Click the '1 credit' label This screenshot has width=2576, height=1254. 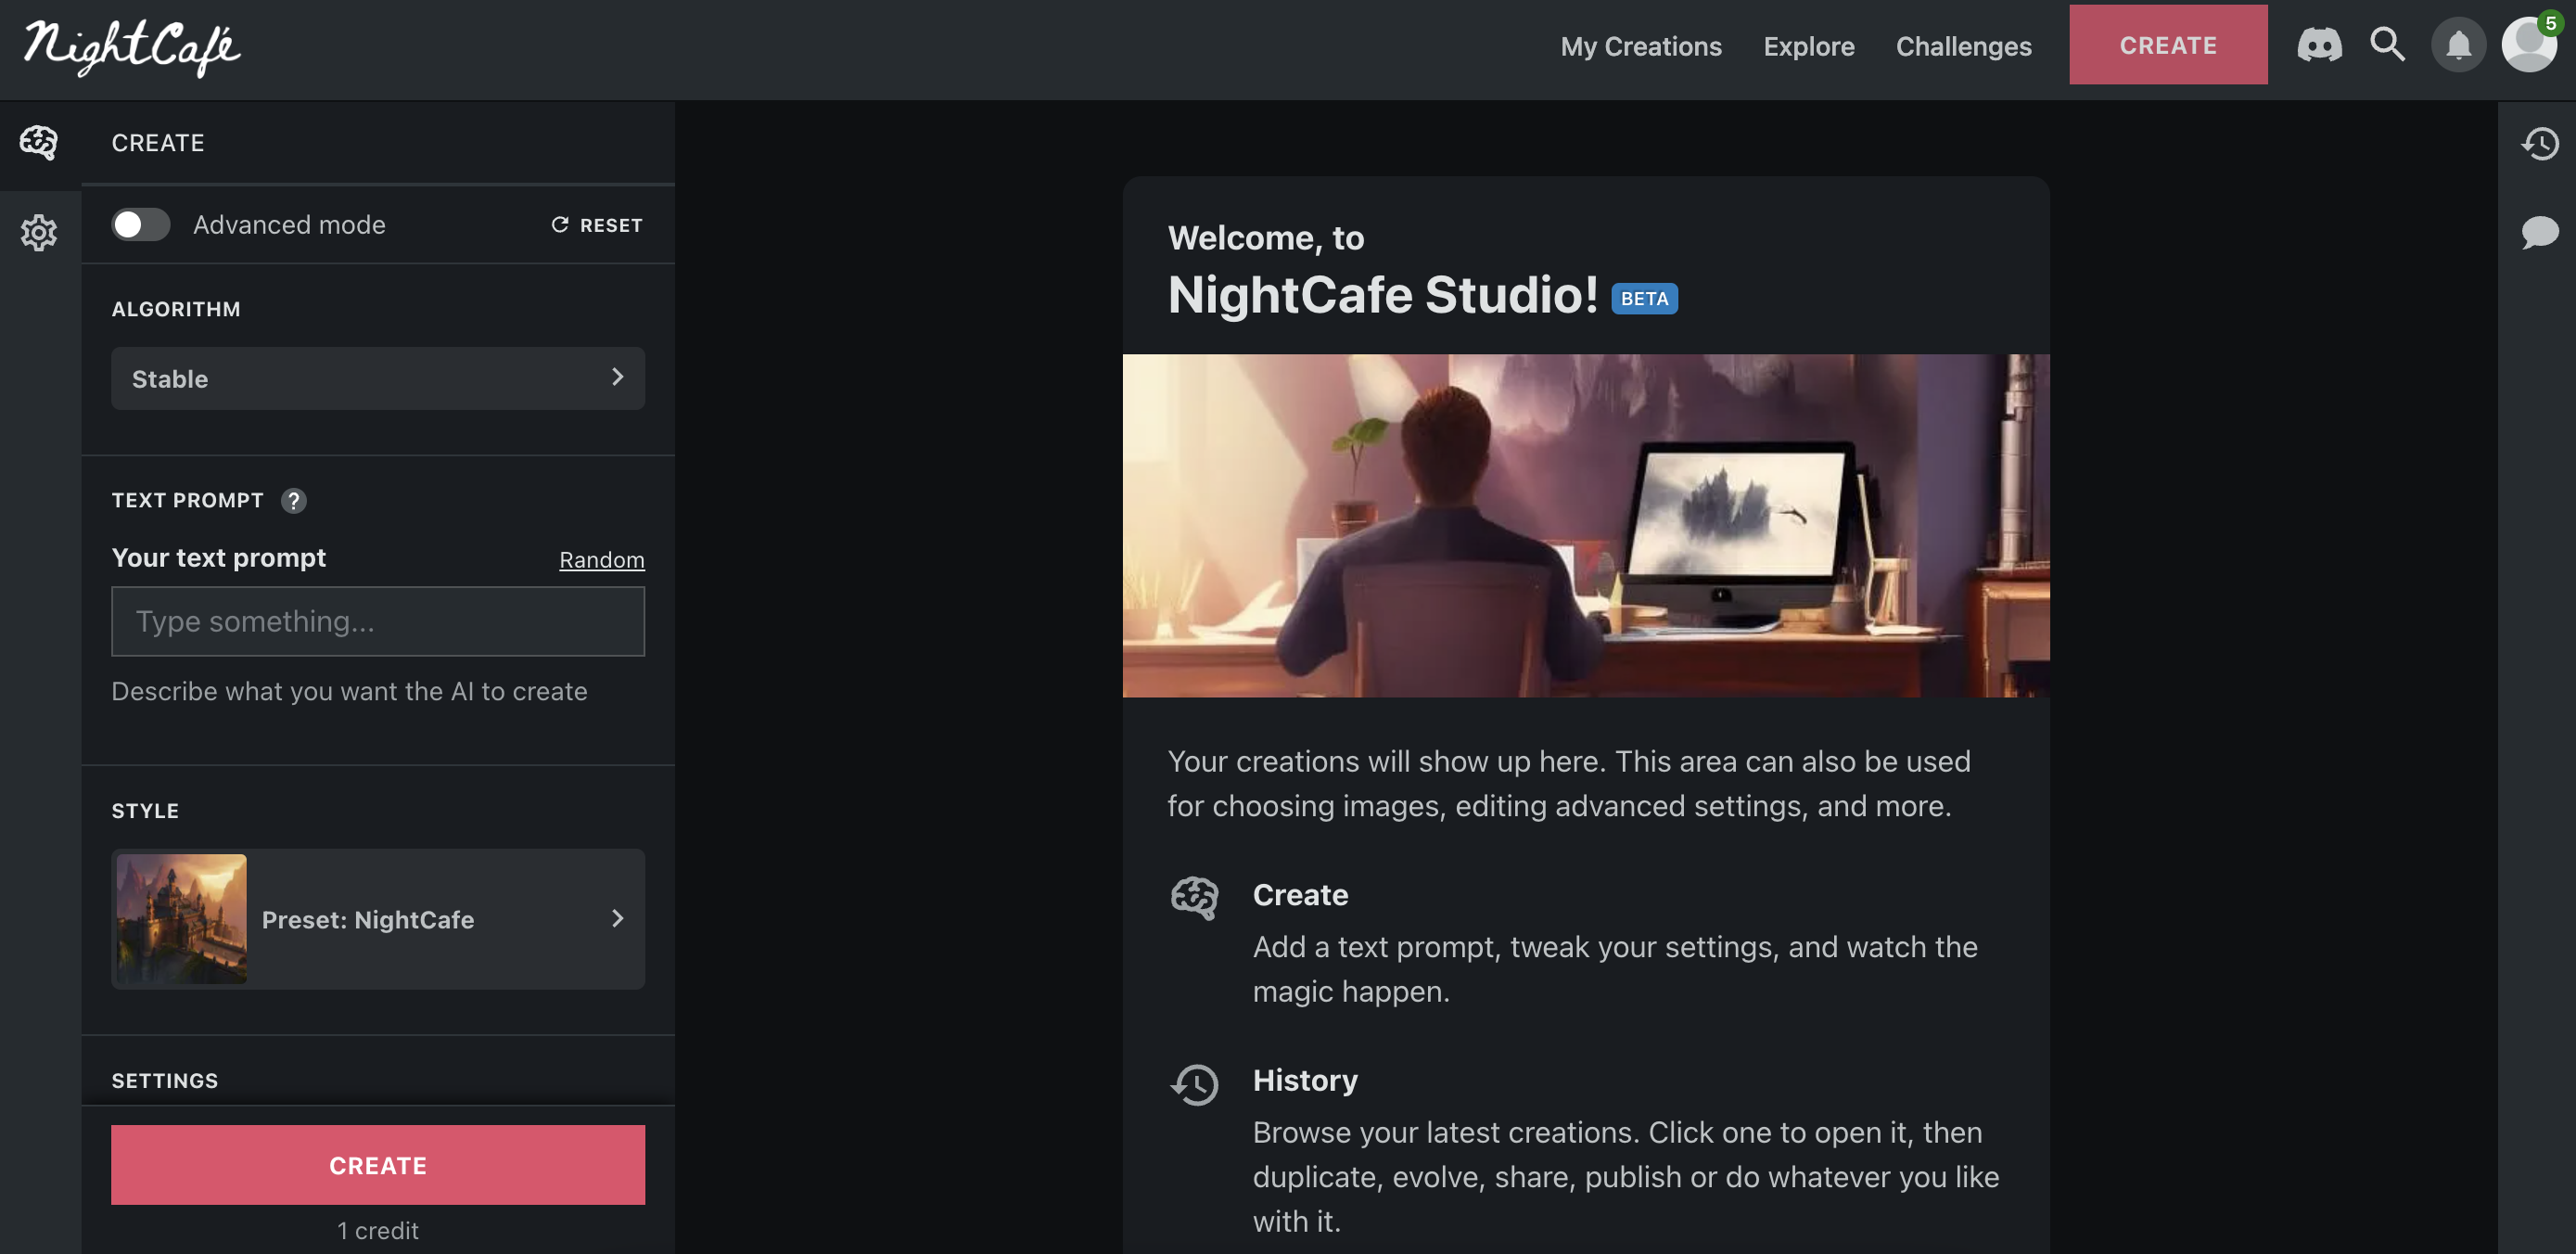(x=377, y=1231)
